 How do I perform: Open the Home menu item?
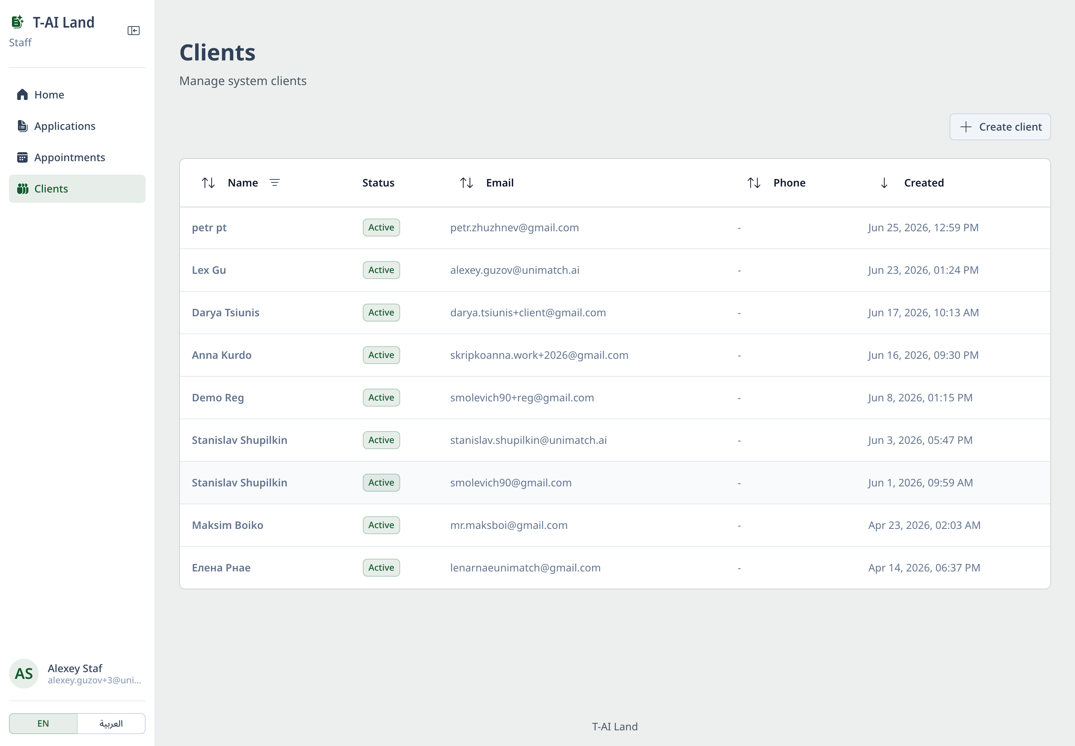coord(77,94)
